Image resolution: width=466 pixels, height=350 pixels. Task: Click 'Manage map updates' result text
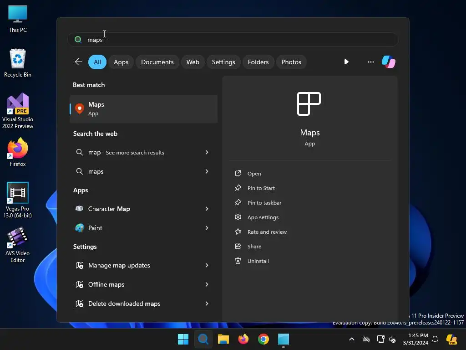click(x=119, y=265)
